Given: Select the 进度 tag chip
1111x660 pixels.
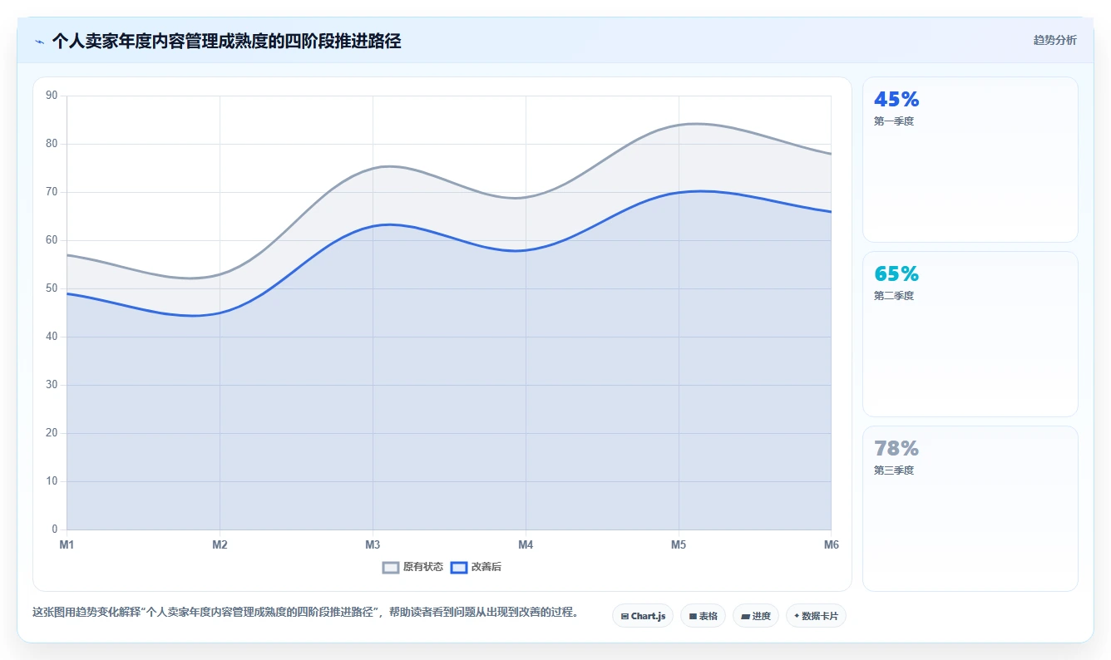Looking at the screenshot, I should click(x=756, y=616).
